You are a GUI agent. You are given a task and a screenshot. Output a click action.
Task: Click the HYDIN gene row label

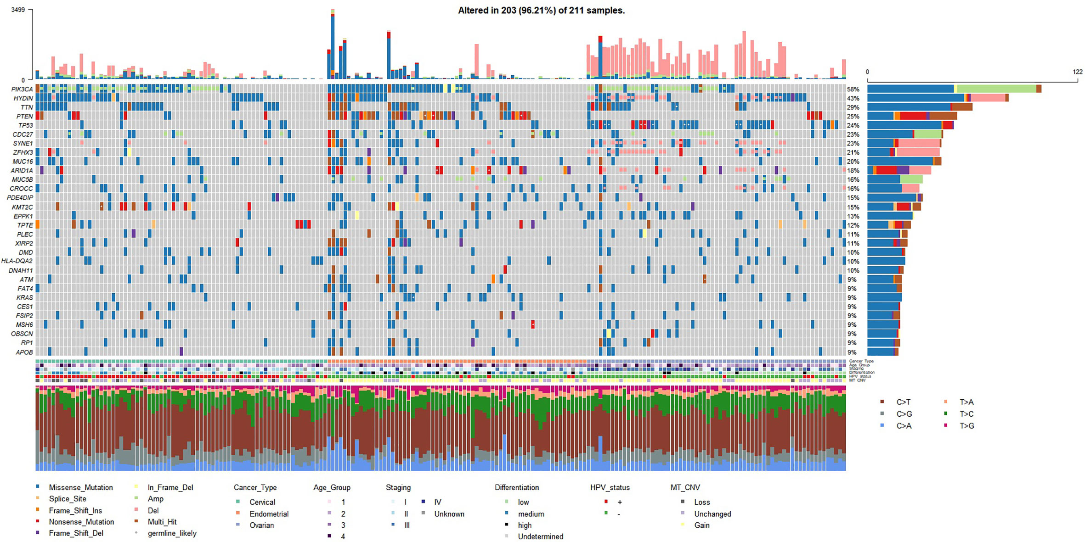click(23, 98)
